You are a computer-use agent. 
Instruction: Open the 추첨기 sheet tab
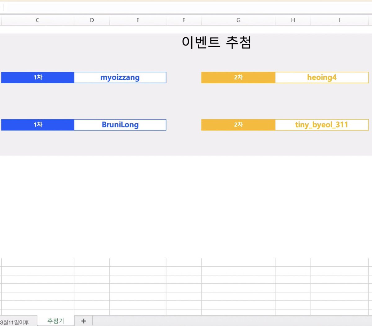pos(56,321)
